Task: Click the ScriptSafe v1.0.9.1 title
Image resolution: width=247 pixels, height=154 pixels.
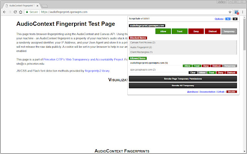Action: (x=139, y=18)
